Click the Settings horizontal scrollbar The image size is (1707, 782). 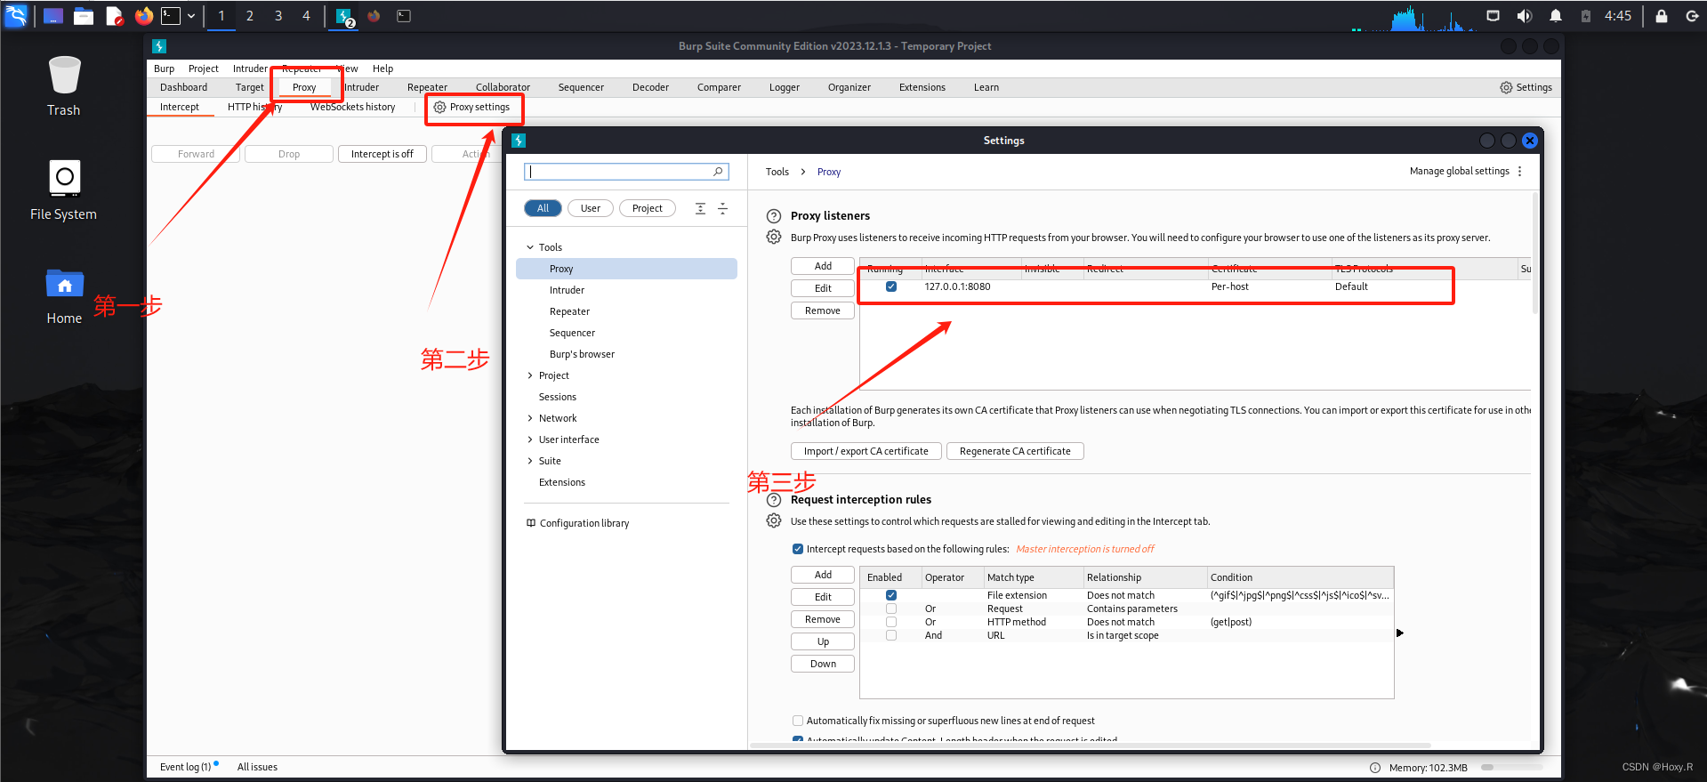pyautogui.click(x=1091, y=745)
